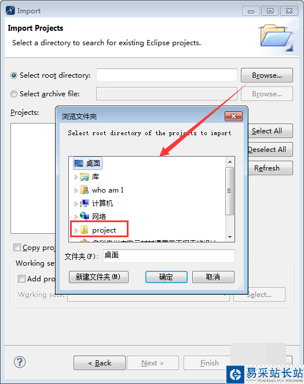Expand the 计算机 tree node arrow
Image resolution: width=304 pixels, height=384 pixels.
tap(76, 204)
